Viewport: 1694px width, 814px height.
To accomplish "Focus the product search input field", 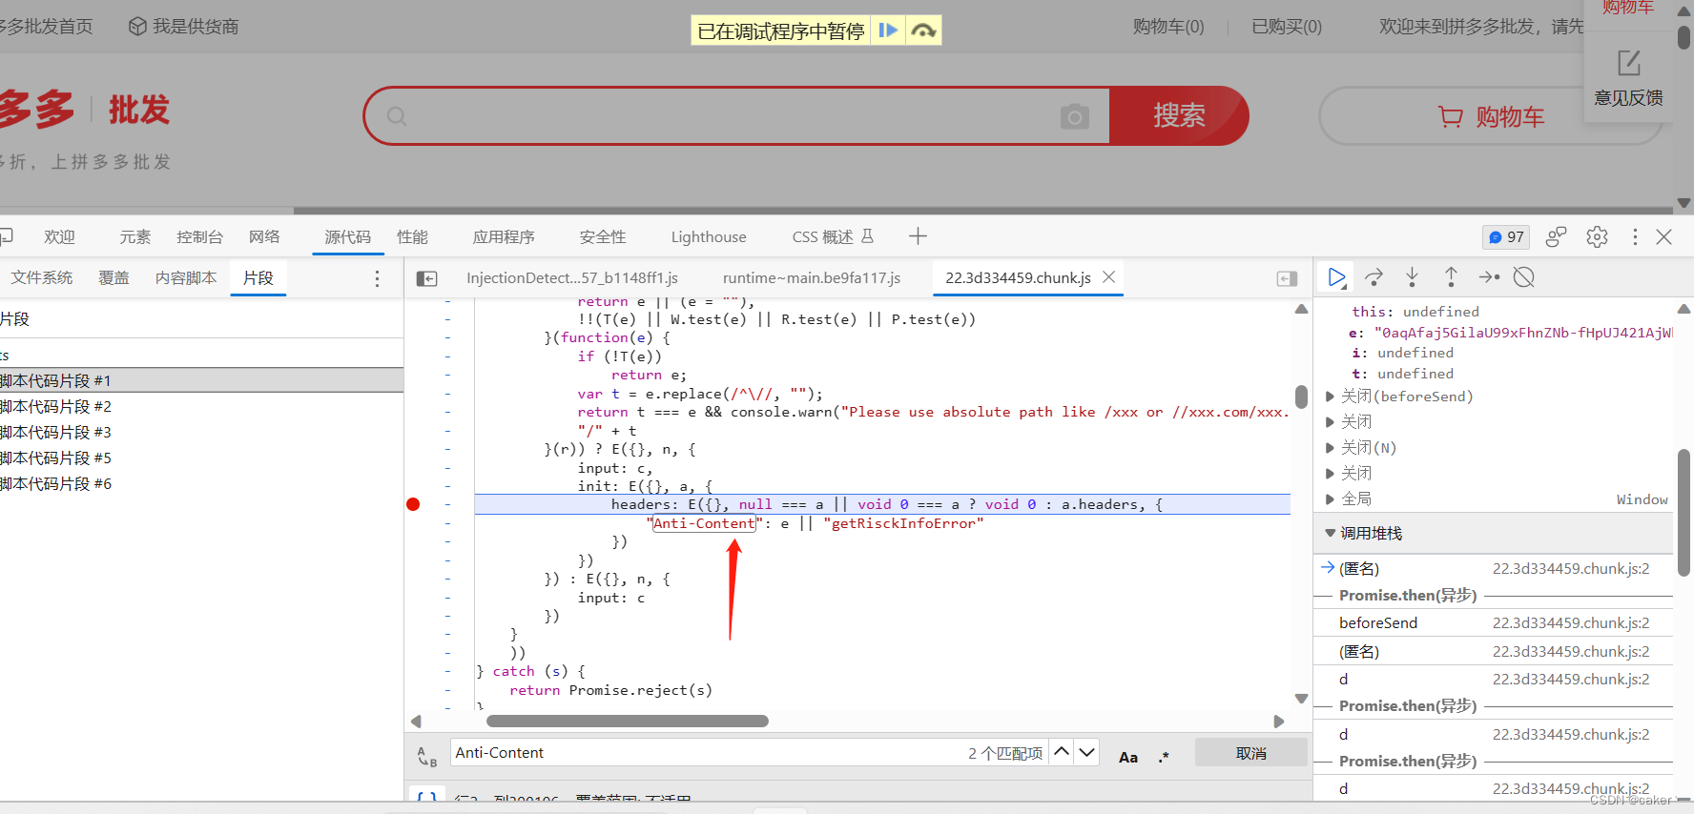I will 734,116.
